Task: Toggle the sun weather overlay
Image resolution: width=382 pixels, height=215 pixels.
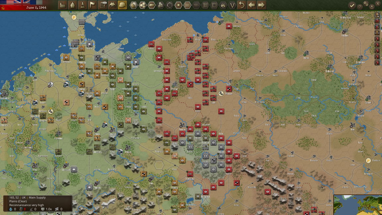Action: click(x=178, y=5)
